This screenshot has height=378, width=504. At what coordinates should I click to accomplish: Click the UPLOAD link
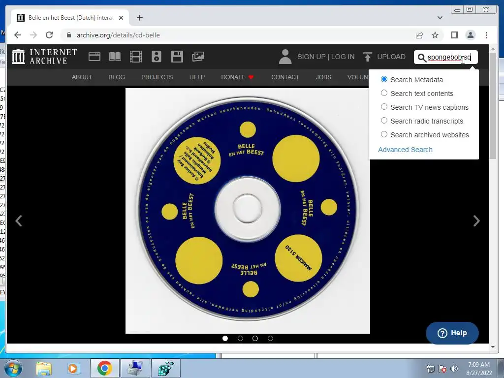pos(391,57)
